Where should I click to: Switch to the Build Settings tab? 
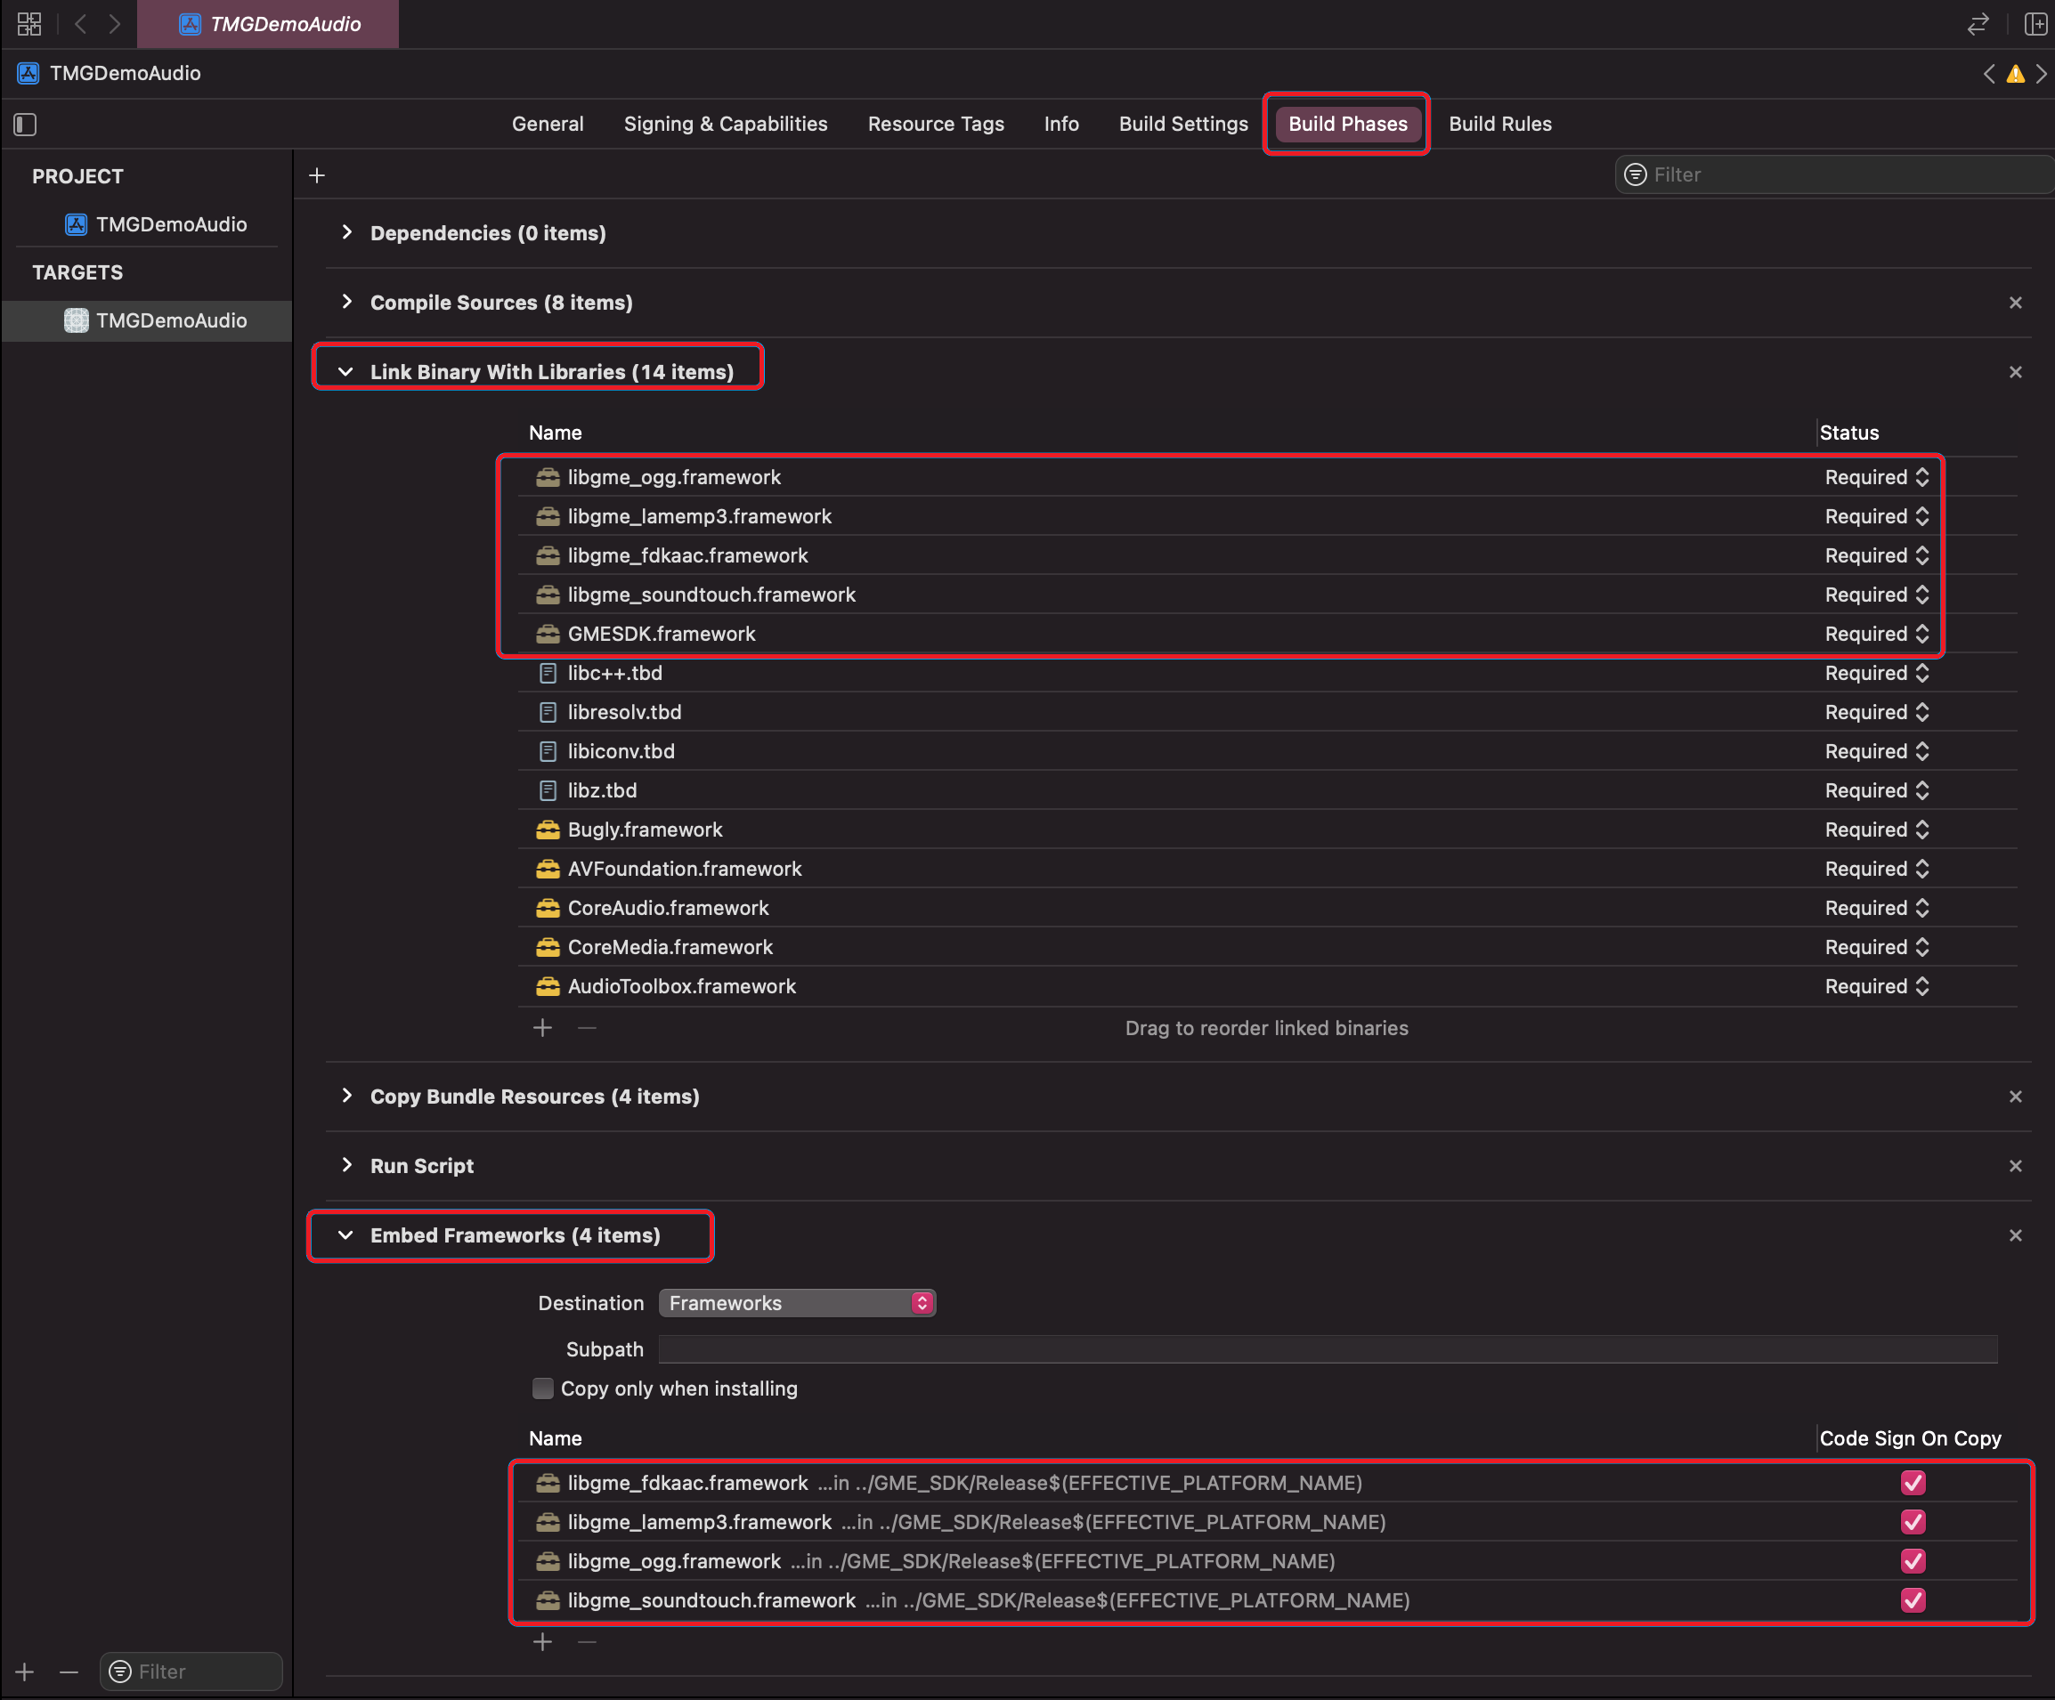(x=1183, y=125)
